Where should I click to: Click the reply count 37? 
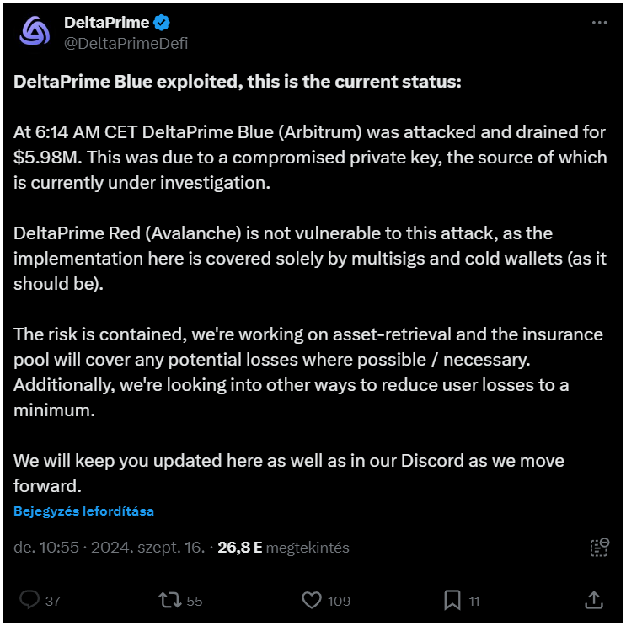[x=52, y=601]
